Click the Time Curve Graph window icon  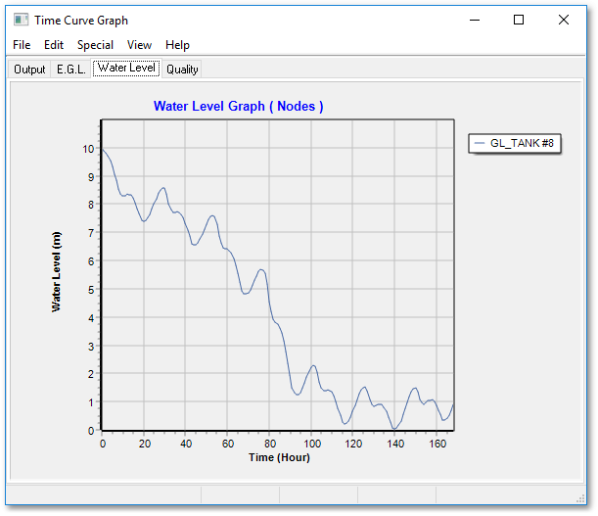coord(21,20)
